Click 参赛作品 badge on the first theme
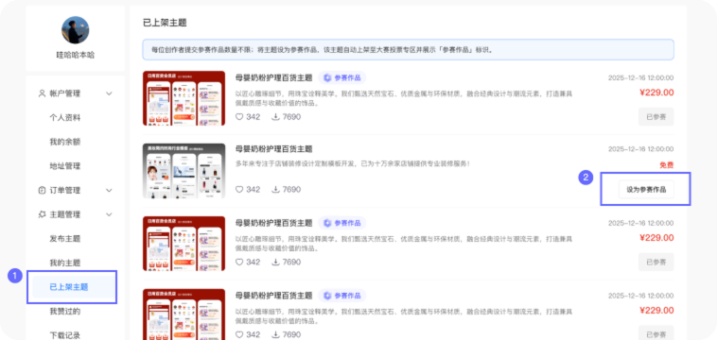The image size is (717, 340). [x=342, y=78]
